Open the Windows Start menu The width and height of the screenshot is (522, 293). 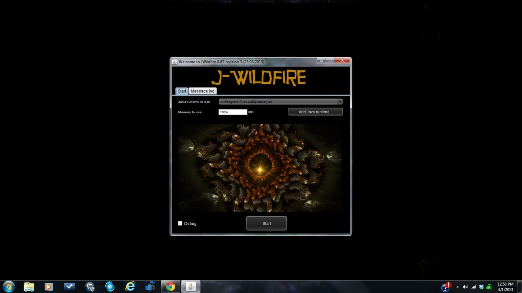coord(8,286)
